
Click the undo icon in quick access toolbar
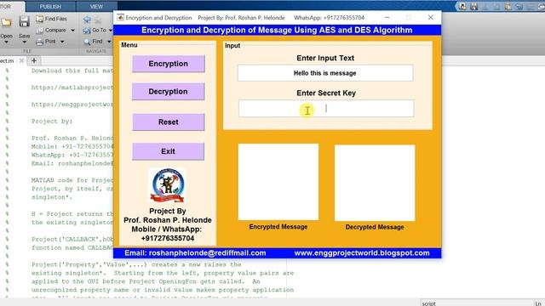tap(519, 6)
